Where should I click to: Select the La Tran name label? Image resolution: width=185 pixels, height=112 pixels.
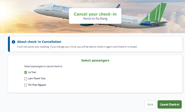point(32,72)
